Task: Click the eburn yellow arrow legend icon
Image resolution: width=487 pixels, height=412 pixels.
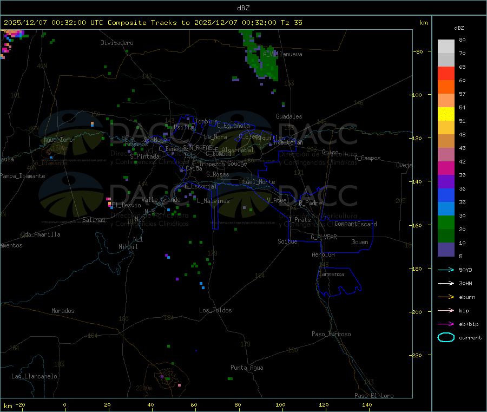Action: coord(446,297)
